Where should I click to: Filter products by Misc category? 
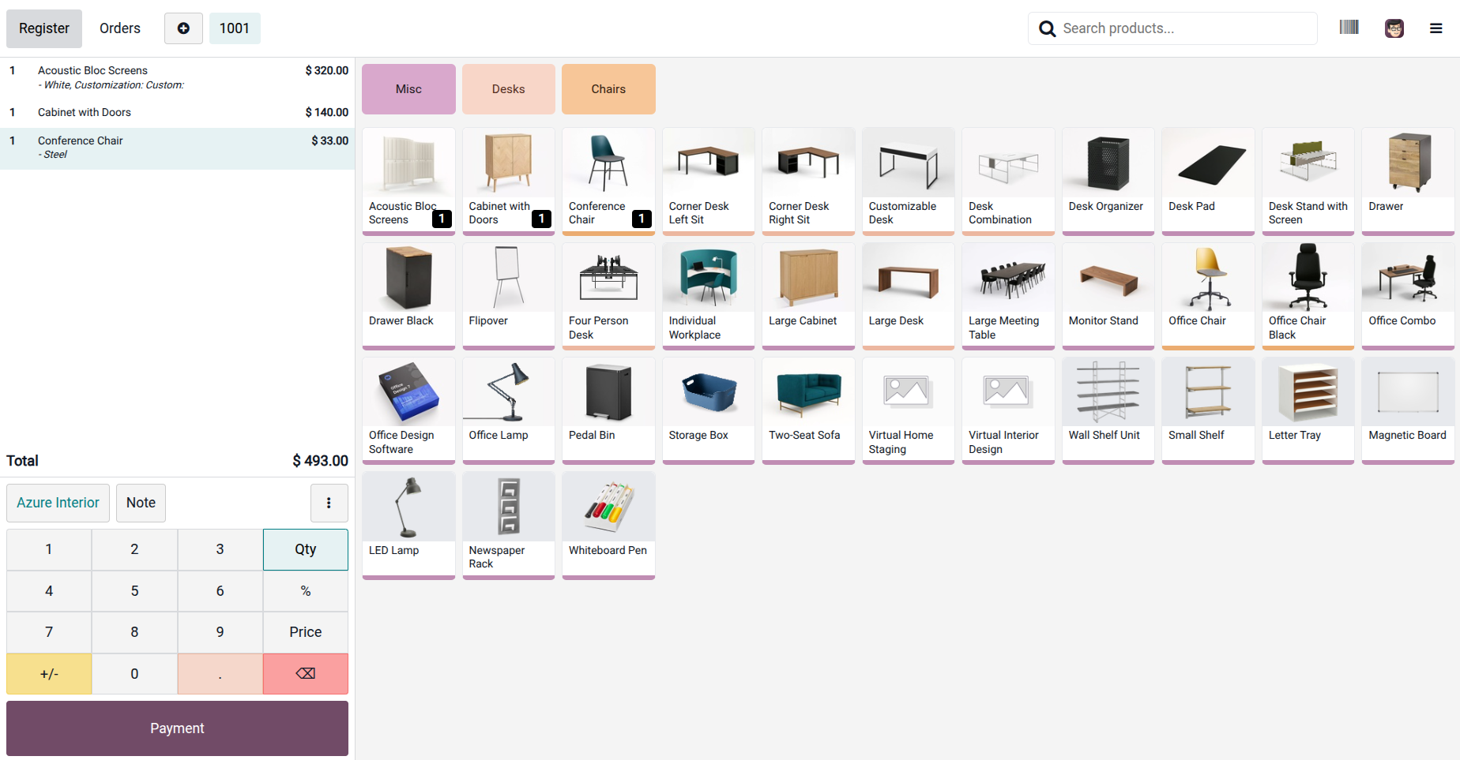click(408, 89)
